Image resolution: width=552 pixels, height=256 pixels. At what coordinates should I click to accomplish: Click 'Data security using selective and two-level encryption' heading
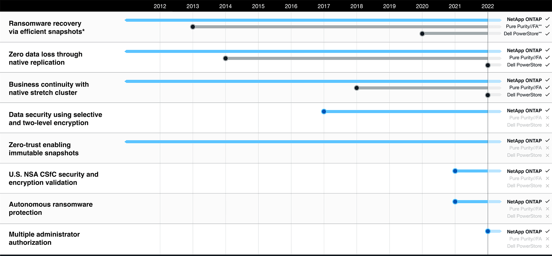pyautogui.click(x=55, y=119)
